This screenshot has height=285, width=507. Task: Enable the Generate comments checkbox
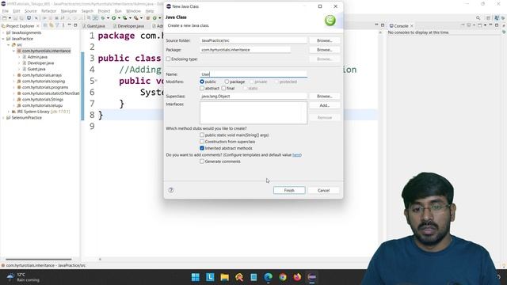[202, 161]
